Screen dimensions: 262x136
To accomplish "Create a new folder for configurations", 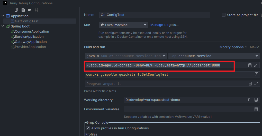I will coord(30,10).
